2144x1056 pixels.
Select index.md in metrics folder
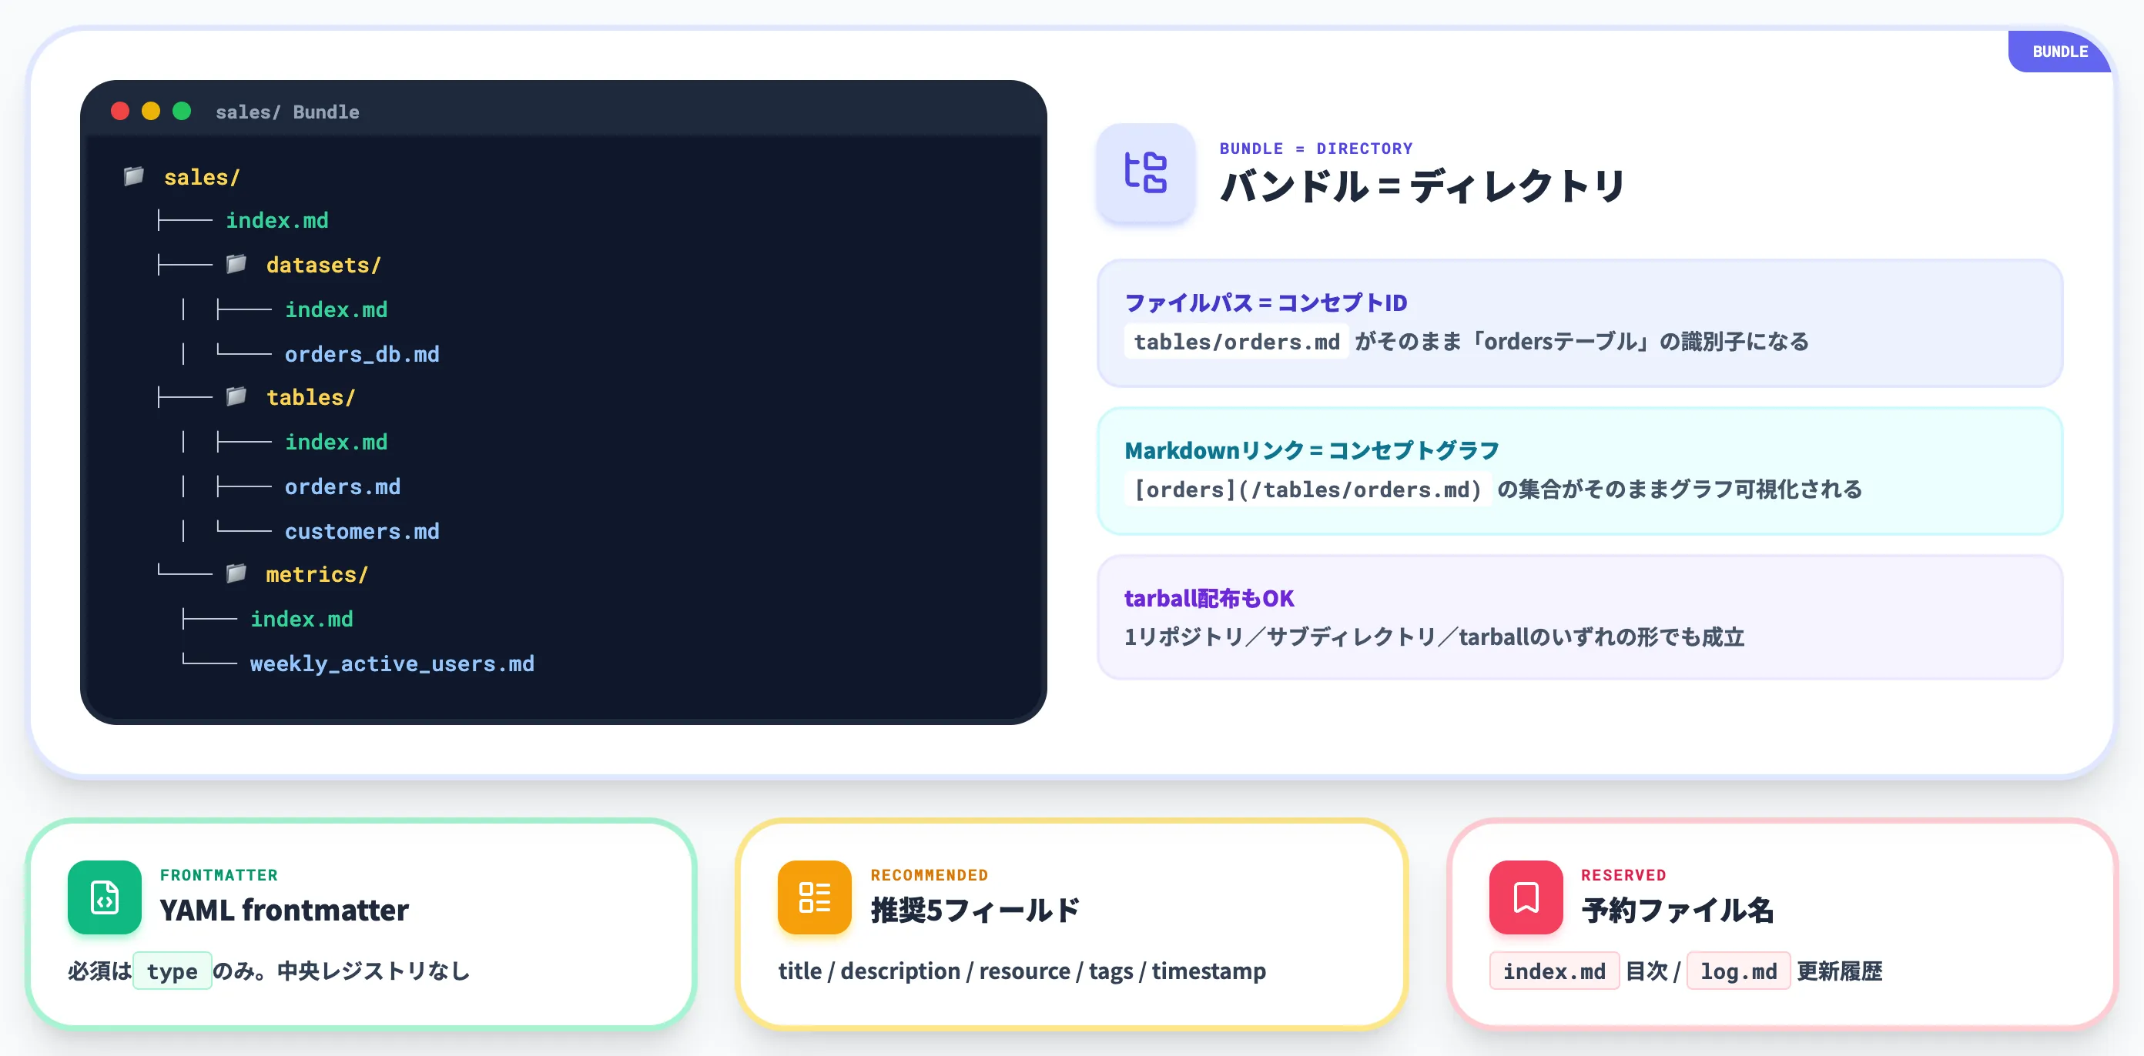302,620
